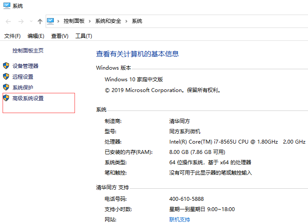Navigate to 系统和安全 breadcrumb

(x=108, y=21)
